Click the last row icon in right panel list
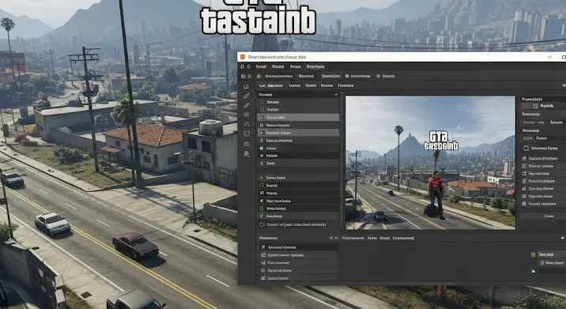The width and height of the screenshot is (566, 309). click(x=524, y=204)
